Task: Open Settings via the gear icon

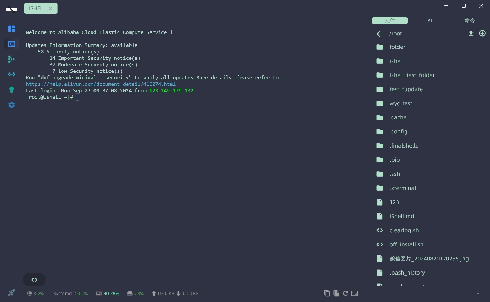Action: [x=11, y=105]
